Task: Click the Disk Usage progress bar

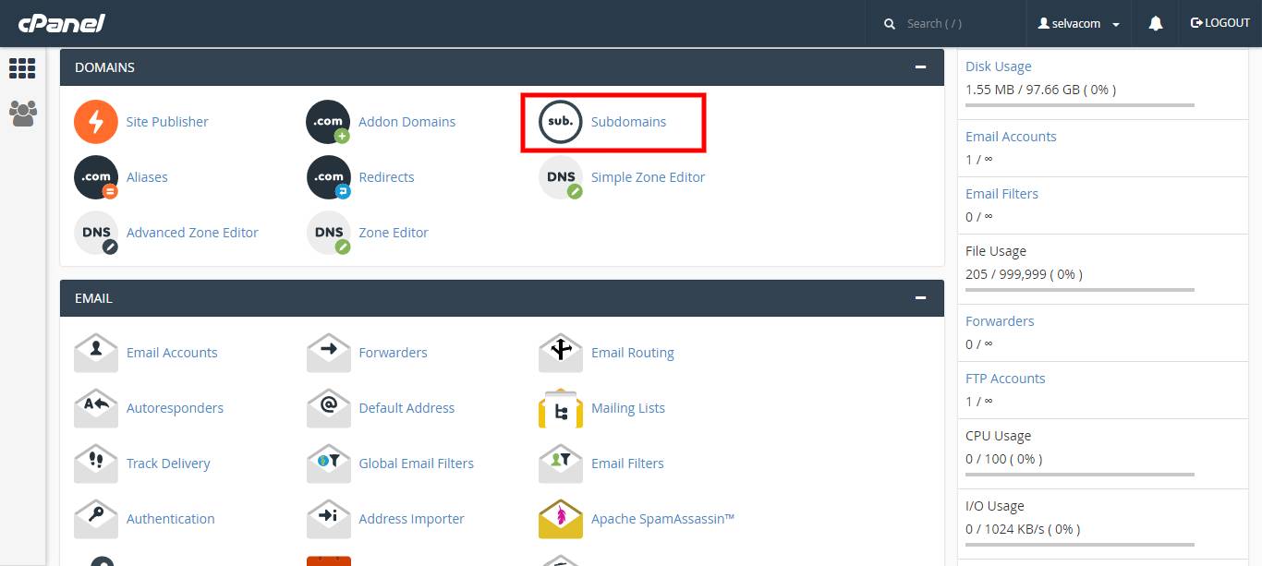Action: pyautogui.click(x=1080, y=105)
